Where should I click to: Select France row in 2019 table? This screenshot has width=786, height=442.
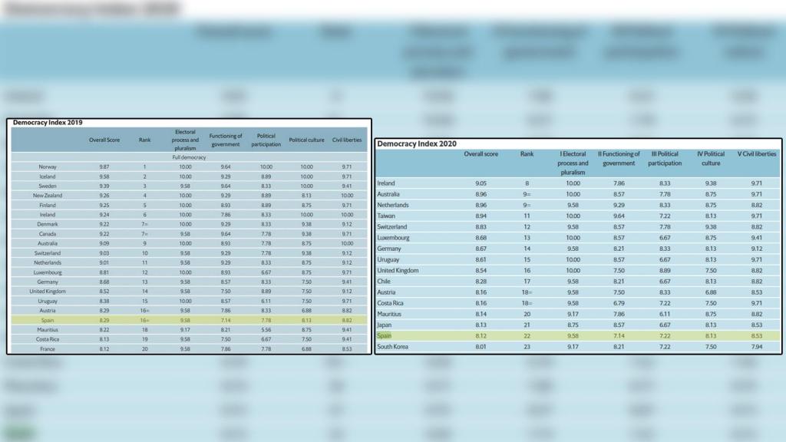pos(48,348)
